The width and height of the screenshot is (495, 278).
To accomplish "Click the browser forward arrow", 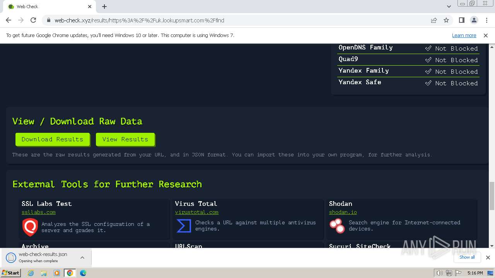I will tap(21, 20).
